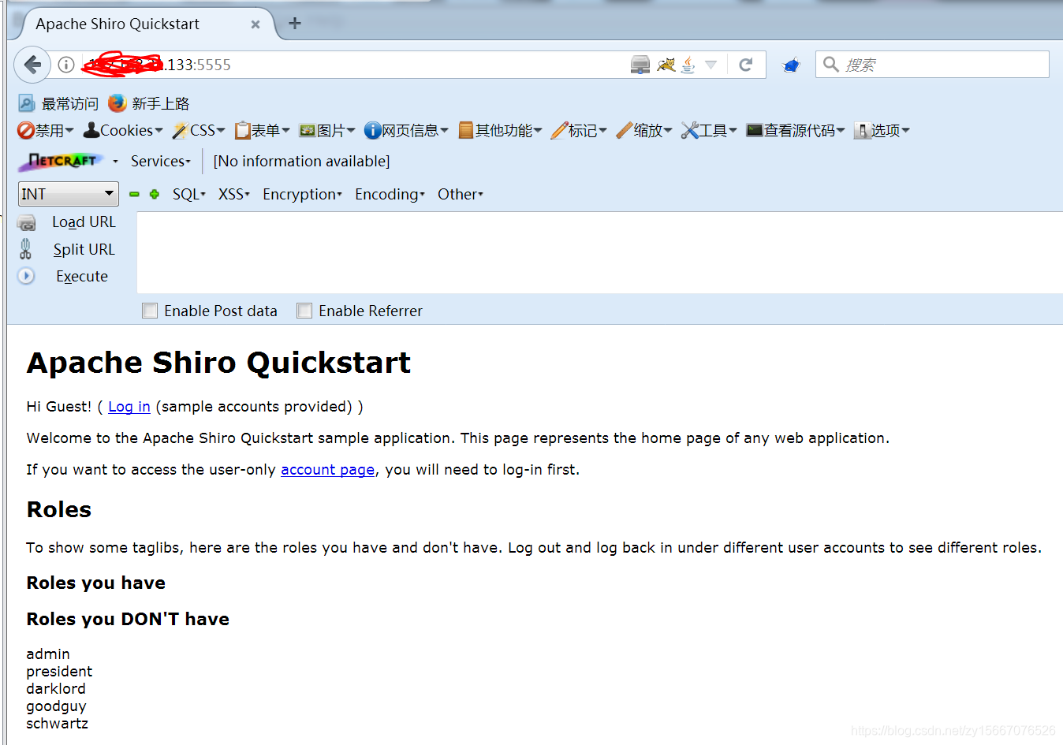Click the Load URL label

tap(84, 222)
